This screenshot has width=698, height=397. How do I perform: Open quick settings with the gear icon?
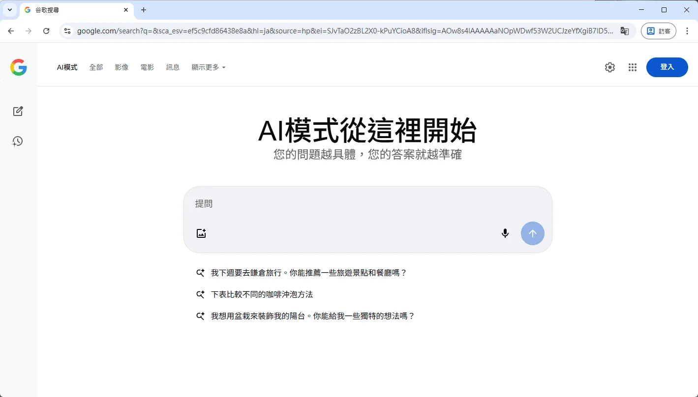609,67
